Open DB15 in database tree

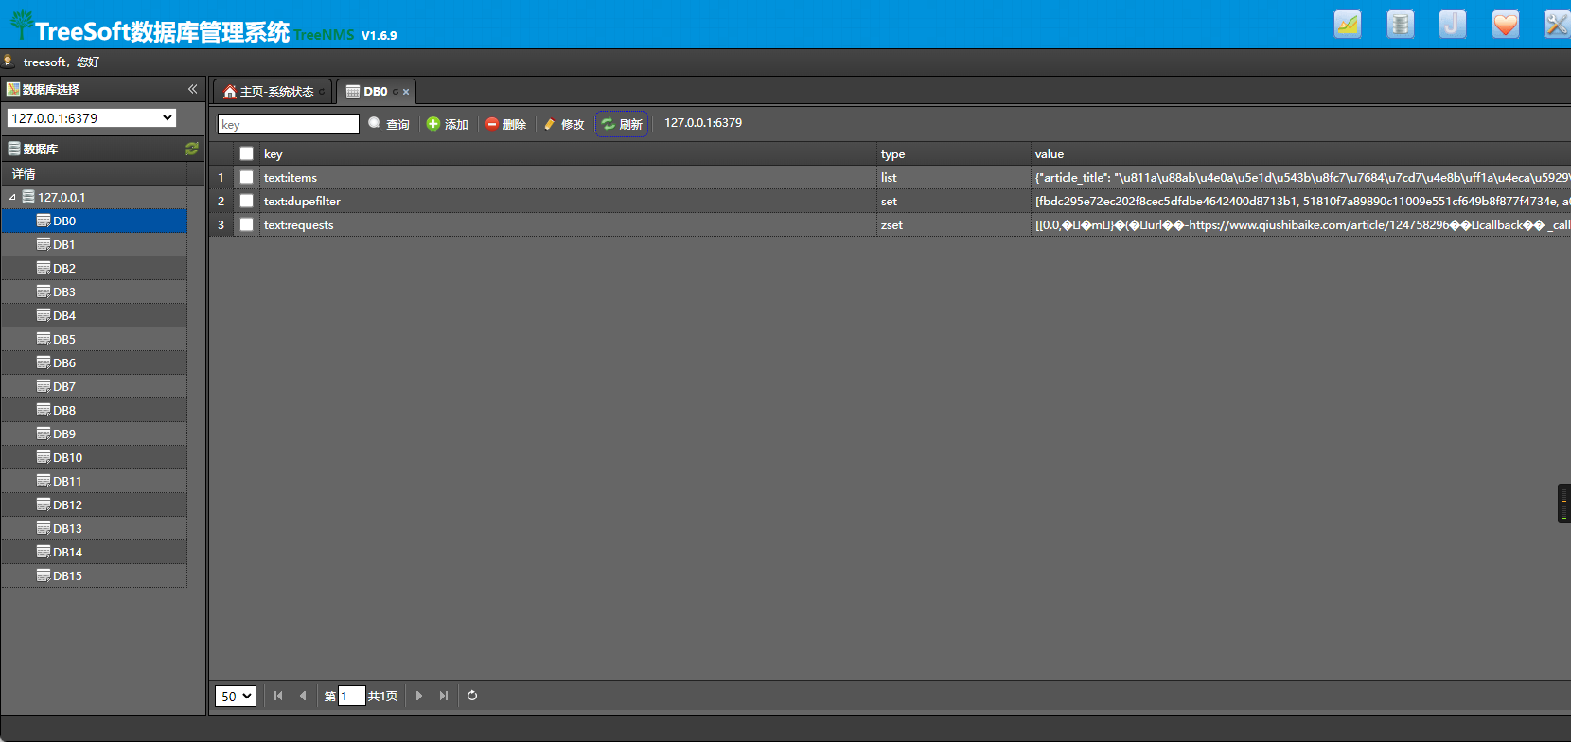tap(94, 575)
